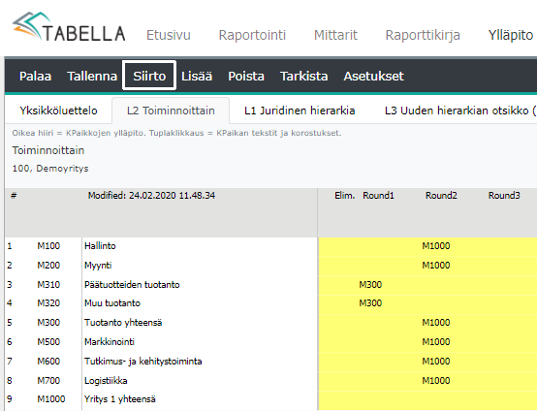Select the M300 Round1 cell for Päätuotteiden tuotanto
537x411 pixels.
point(370,285)
